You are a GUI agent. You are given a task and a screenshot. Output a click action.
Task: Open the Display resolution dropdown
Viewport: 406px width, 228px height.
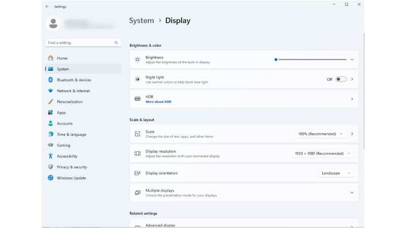coord(322,154)
